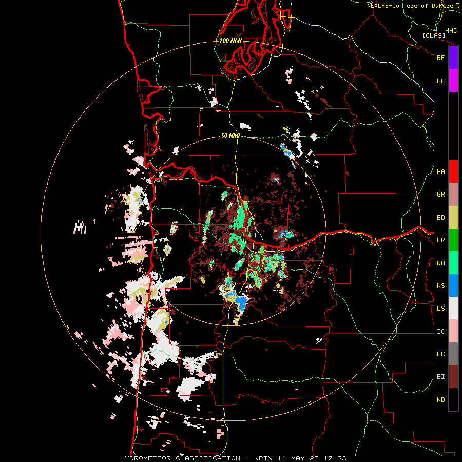Click the 'BD' legend label
The image size is (462, 462).
click(x=440, y=218)
